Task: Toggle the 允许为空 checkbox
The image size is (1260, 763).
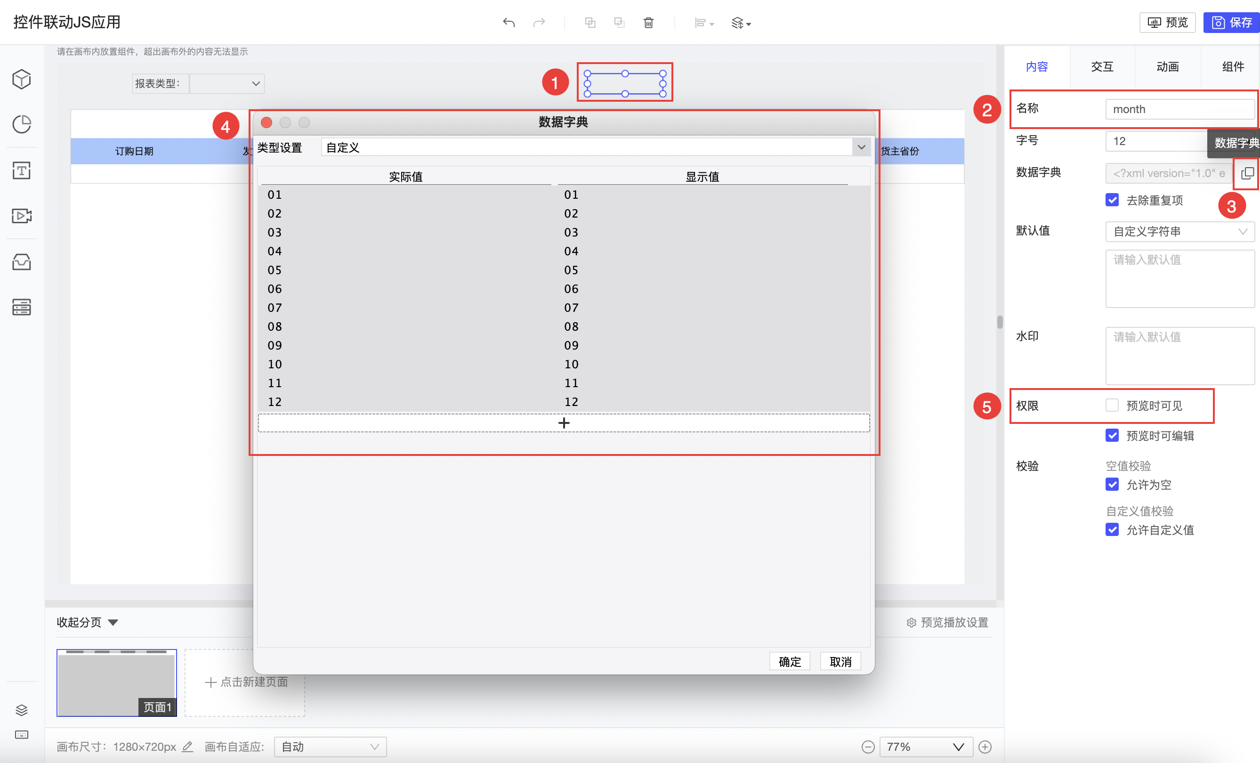Action: pyautogui.click(x=1112, y=484)
